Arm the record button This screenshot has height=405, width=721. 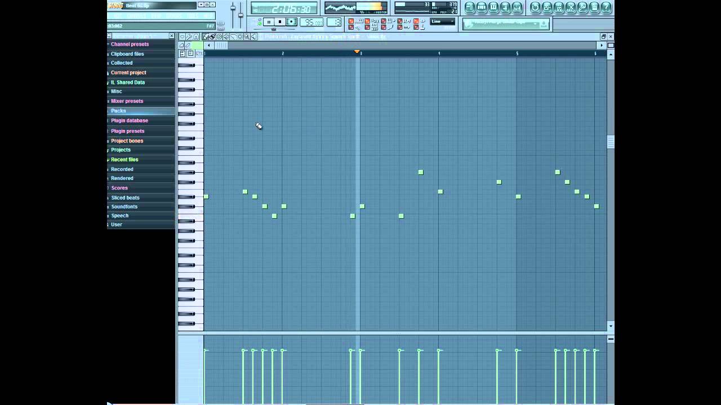pos(292,22)
